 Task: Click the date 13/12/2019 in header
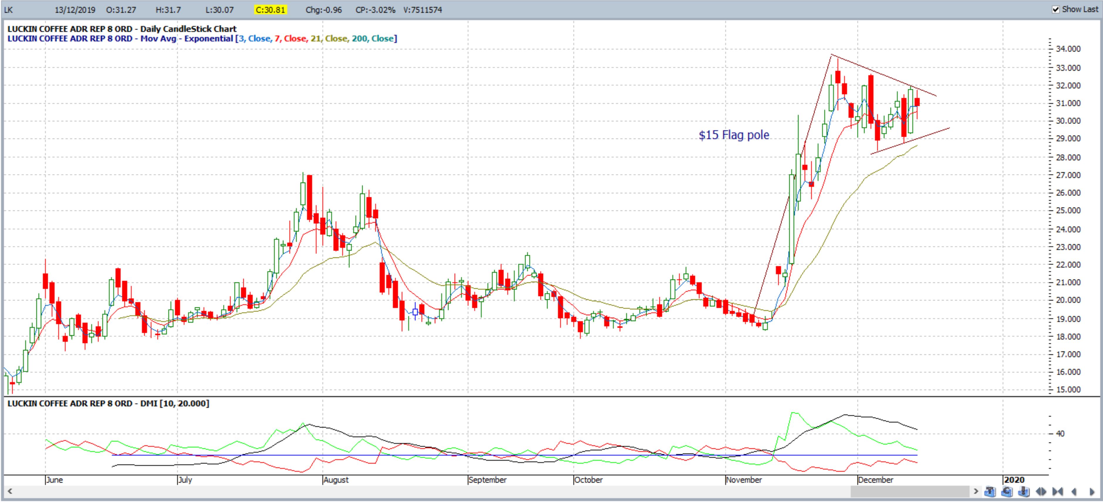(x=75, y=10)
